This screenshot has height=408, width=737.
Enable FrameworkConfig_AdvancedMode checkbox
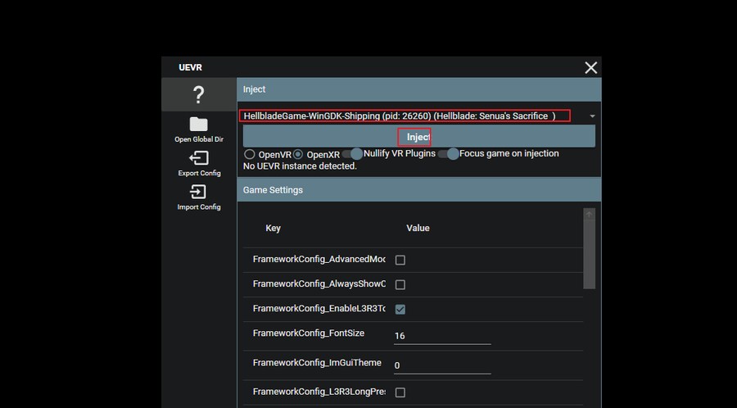[400, 260]
